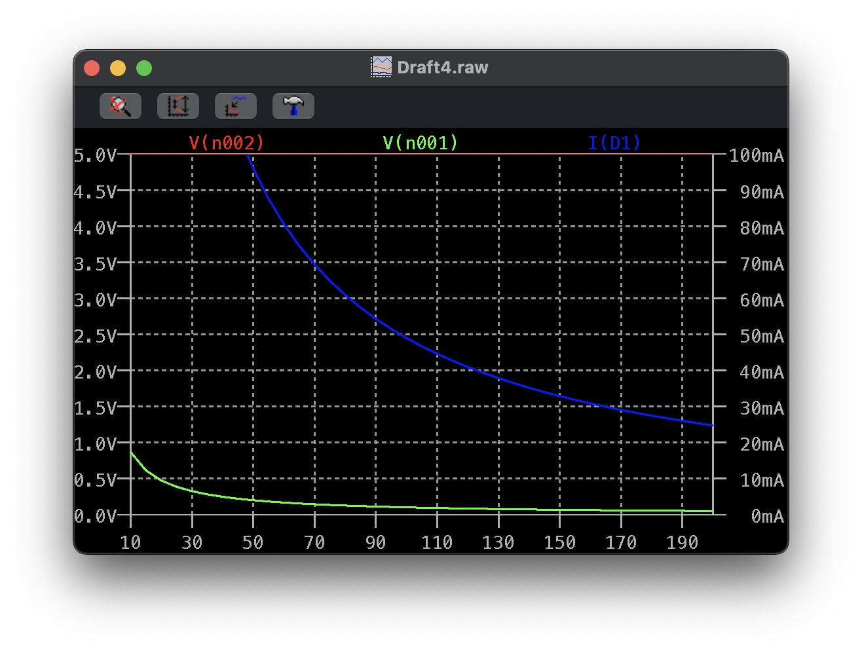This screenshot has height=651, width=862.
Task: Minimize window with yellow traffic light
Action: tap(117, 67)
